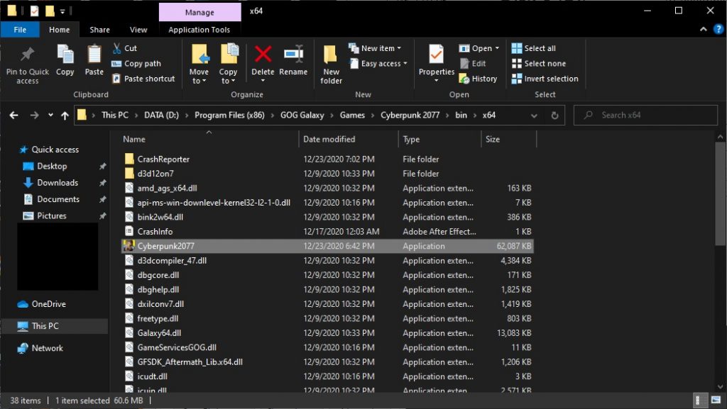Open the Application Tools tab
This screenshot has width=727, height=409.
tap(199, 30)
